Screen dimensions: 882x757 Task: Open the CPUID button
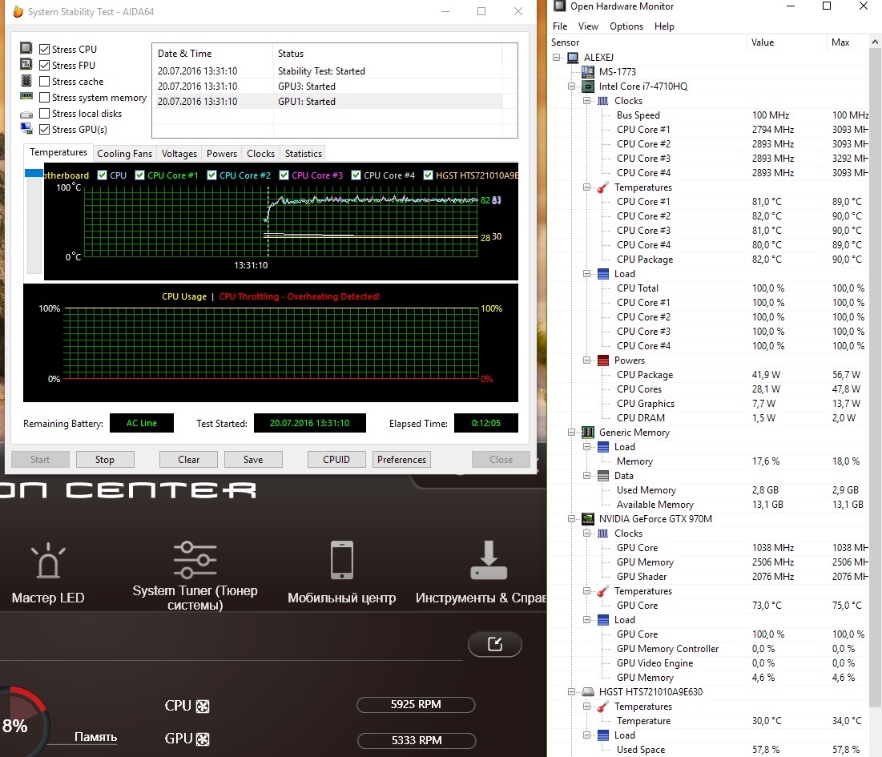click(x=336, y=460)
